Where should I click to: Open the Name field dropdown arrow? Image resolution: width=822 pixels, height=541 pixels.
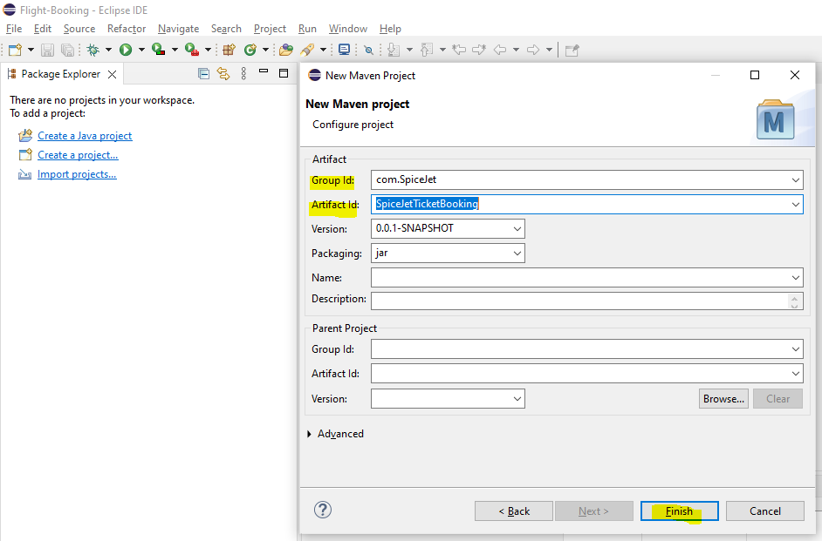[x=795, y=278]
